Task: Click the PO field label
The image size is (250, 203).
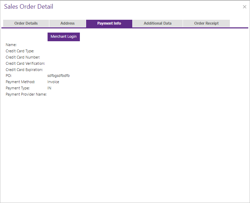Action: point(9,76)
